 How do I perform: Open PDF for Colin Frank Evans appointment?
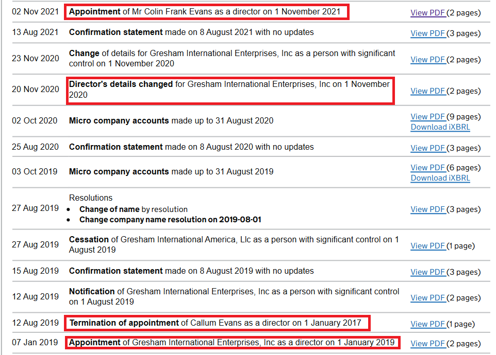pos(428,13)
